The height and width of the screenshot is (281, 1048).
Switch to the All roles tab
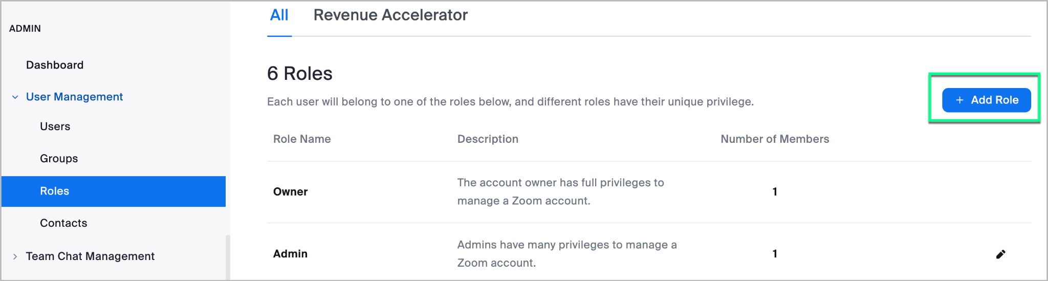click(x=279, y=15)
